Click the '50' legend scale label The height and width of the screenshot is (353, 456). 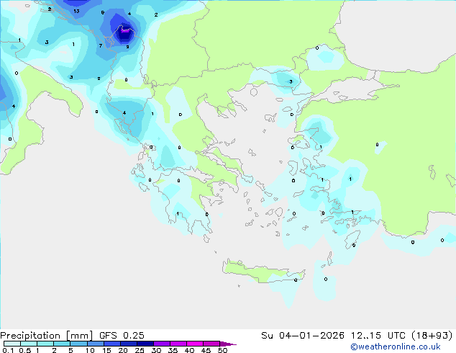tap(223, 350)
